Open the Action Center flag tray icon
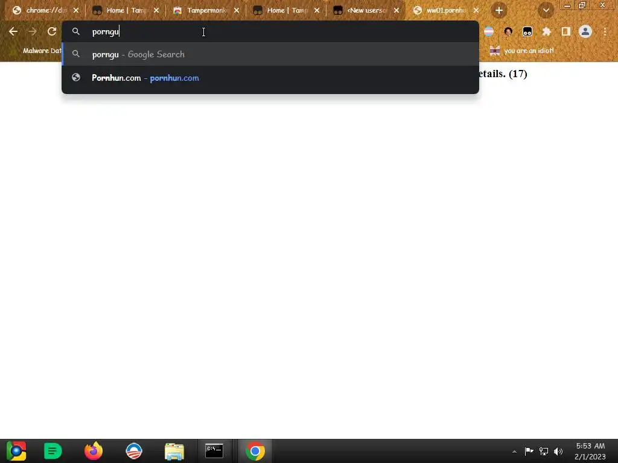The width and height of the screenshot is (618, 463). [x=529, y=451]
